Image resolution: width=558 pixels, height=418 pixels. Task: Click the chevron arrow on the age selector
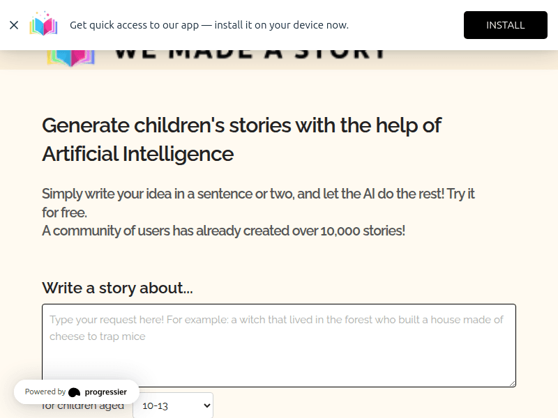pyautogui.click(x=206, y=405)
